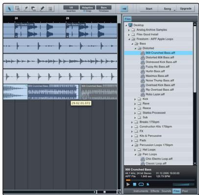Play the preview of 909 Crunched Bass
This screenshot has width=199, height=195.
click(x=128, y=184)
